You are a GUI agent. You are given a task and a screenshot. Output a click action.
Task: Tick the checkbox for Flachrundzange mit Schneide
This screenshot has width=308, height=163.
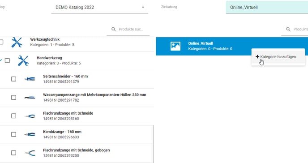[x=13, y=116]
